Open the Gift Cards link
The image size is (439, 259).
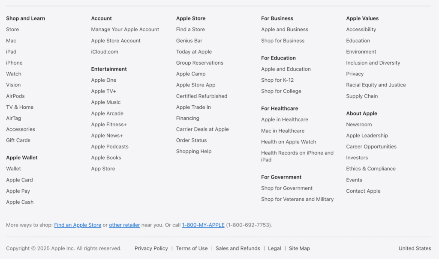18,140
